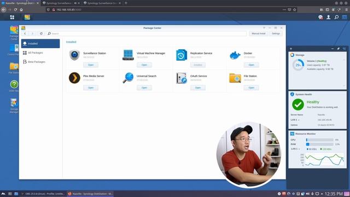The width and height of the screenshot is (350, 197).
Task: Open OAuth Service with its Open button
Action: (x=198, y=88)
